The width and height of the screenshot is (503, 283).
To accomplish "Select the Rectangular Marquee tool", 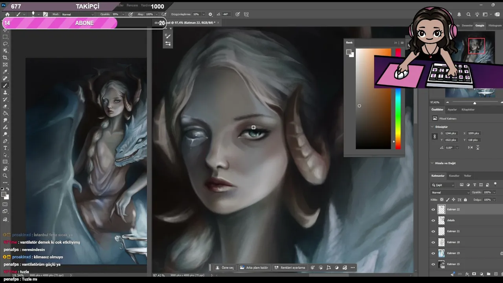I will pyautogui.click(x=5, y=37).
